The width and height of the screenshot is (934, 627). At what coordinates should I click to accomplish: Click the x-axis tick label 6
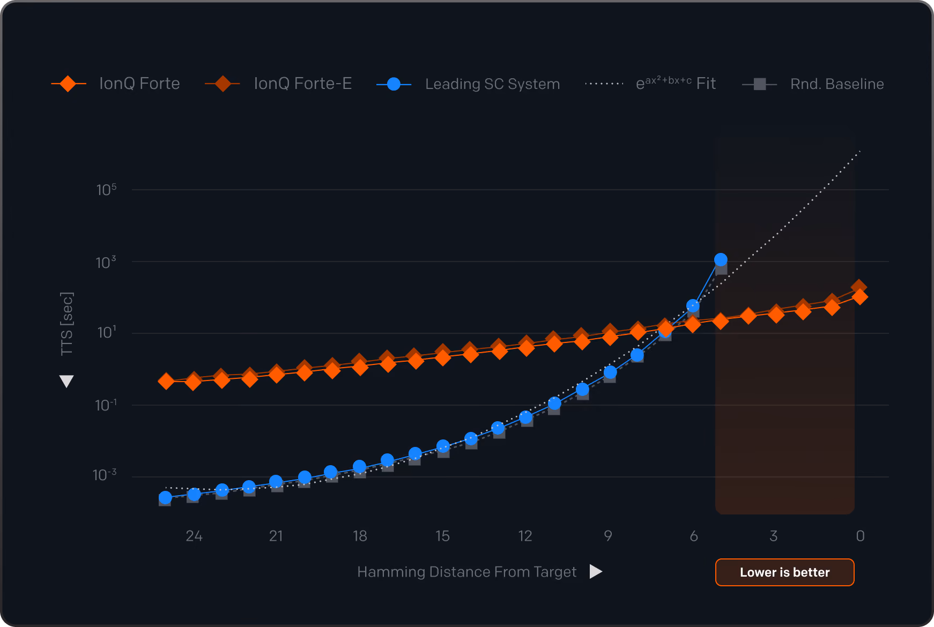pyautogui.click(x=694, y=536)
